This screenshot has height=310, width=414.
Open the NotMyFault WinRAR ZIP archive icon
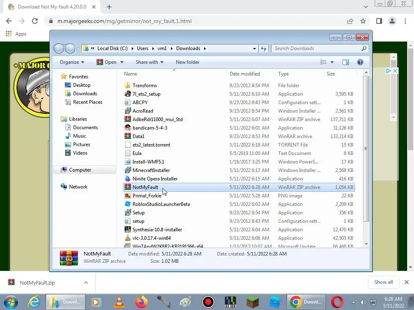coord(127,187)
